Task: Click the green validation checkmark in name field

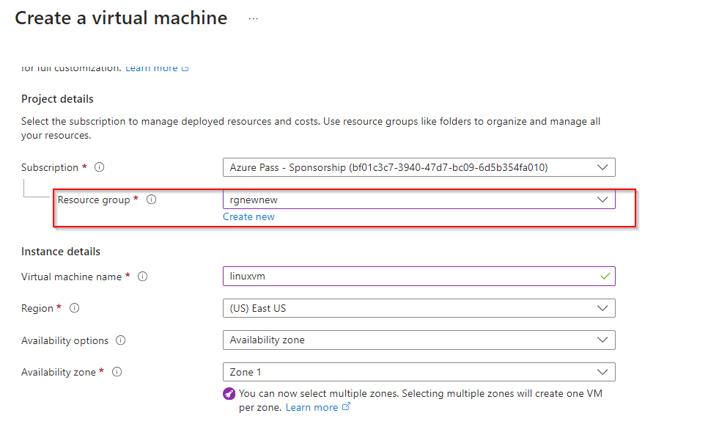Action: (605, 277)
